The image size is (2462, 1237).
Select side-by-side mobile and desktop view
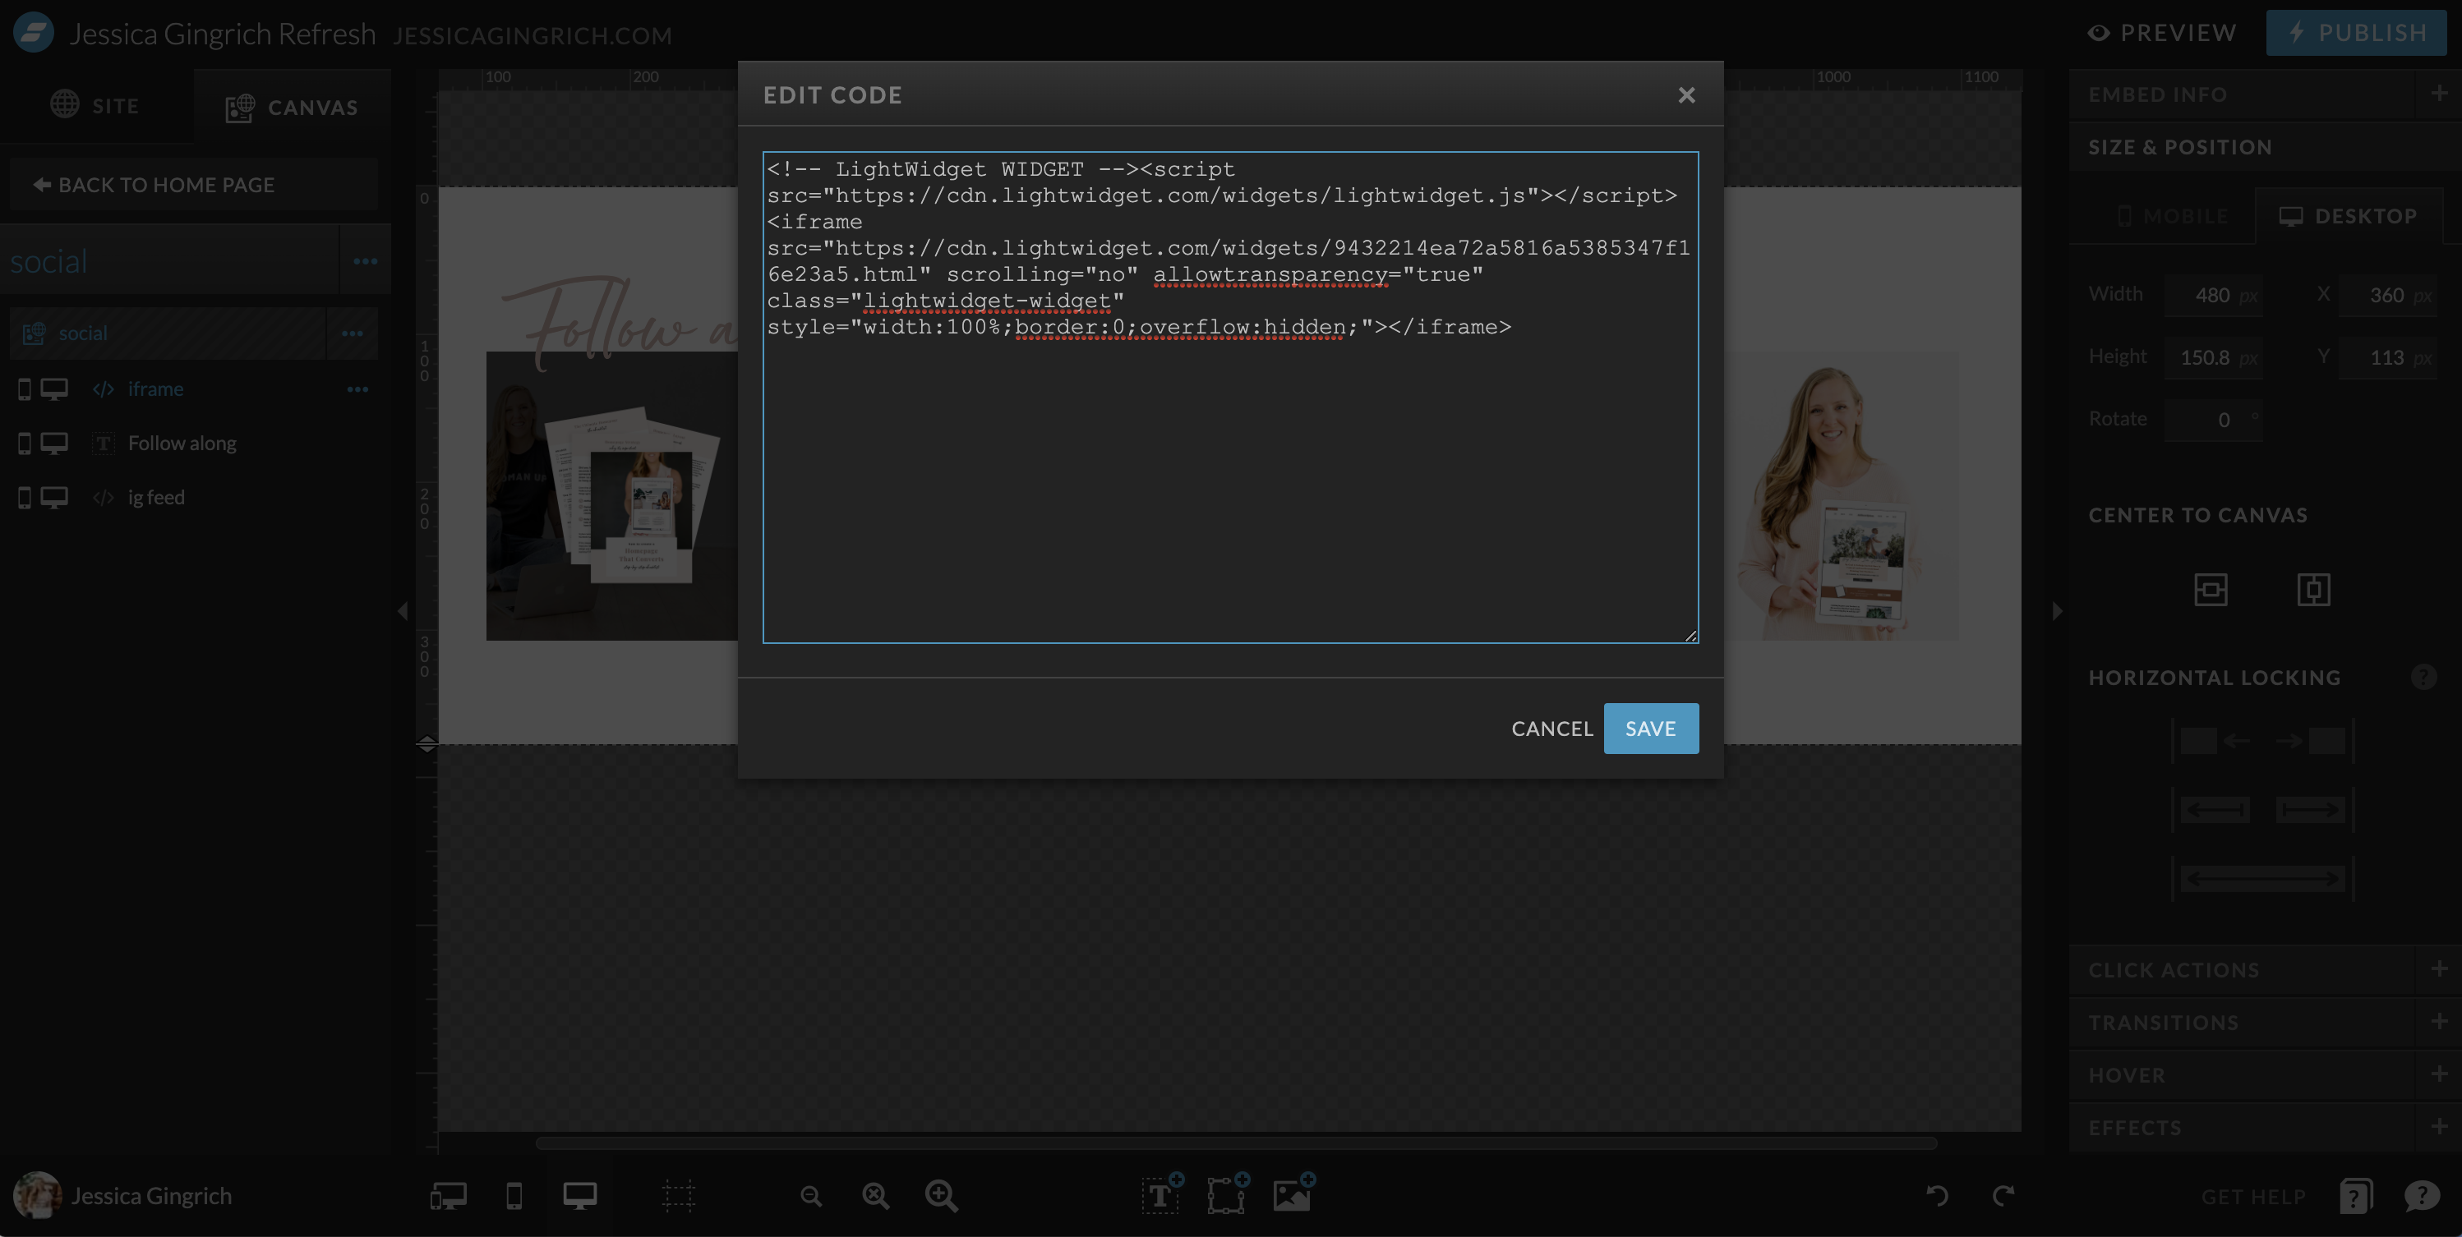(448, 1196)
